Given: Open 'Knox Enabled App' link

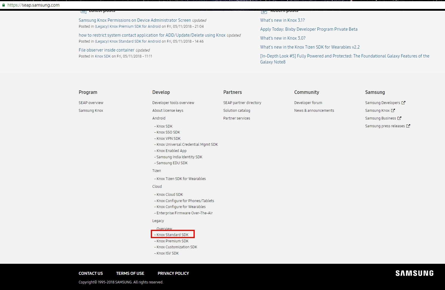Looking at the screenshot, I should point(172,151).
